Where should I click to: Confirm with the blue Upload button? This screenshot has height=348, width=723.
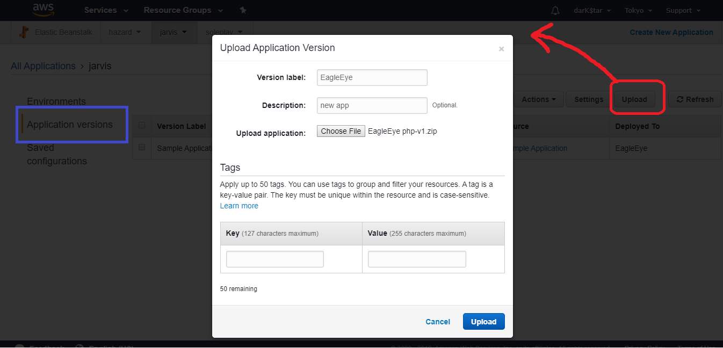tap(484, 322)
